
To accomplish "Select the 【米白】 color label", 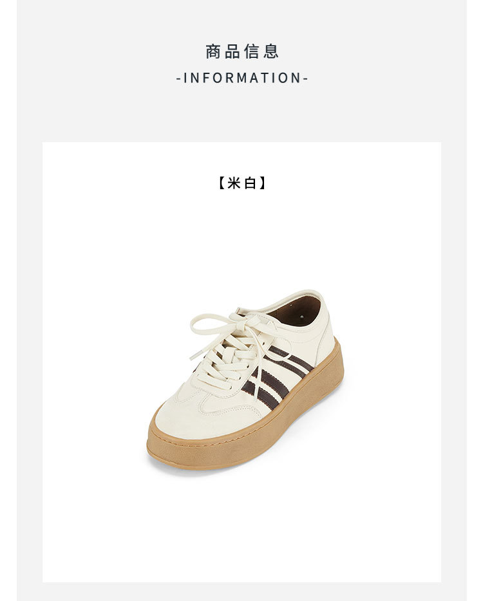I will (x=241, y=183).
